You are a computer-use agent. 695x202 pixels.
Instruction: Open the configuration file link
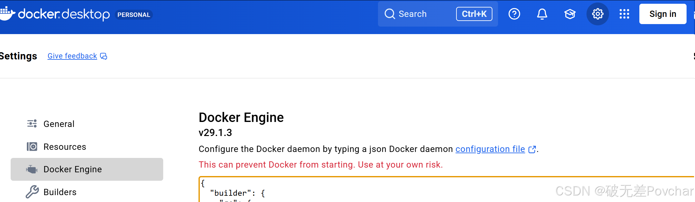pyautogui.click(x=490, y=149)
